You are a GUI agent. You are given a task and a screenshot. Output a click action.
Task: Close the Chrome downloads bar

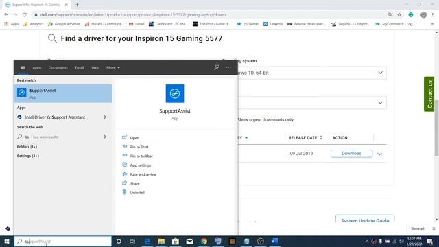(434, 228)
